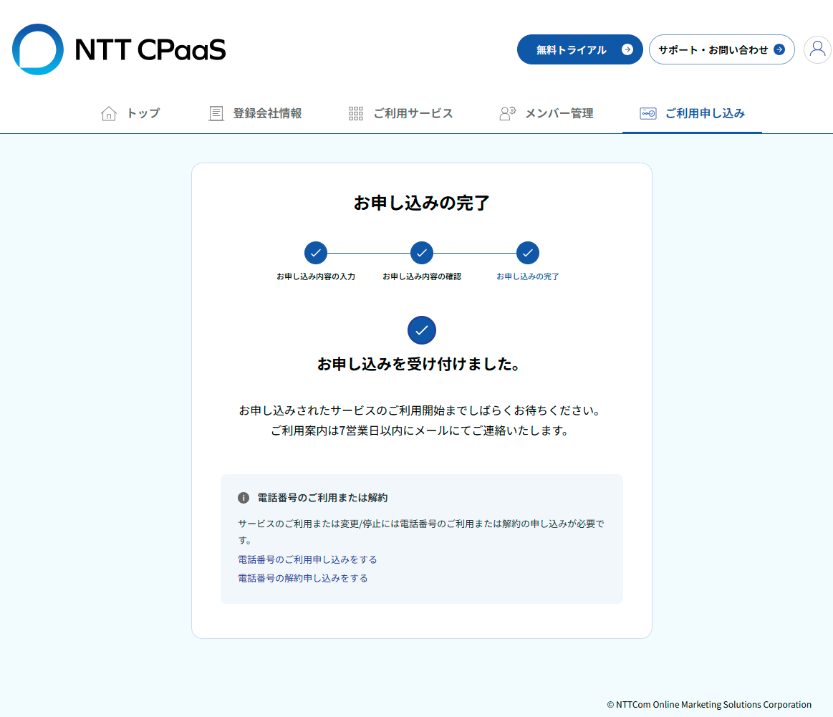Screen dimensions: 833x717
Task: Click the NTT CPaaS wordmark text
Action: pyautogui.click(x=150, y=50)
